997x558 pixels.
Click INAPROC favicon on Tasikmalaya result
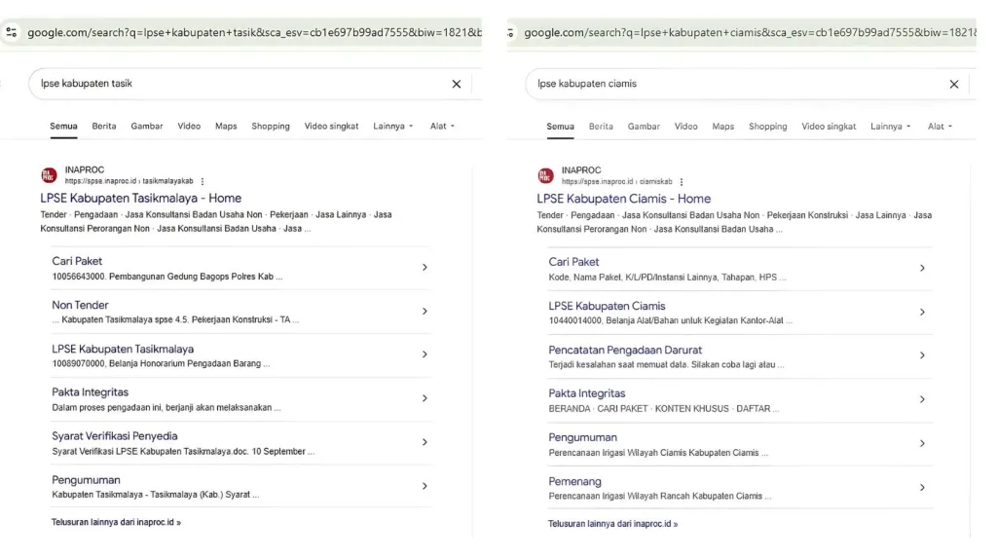pyautogui.click(x=49, y=175)
